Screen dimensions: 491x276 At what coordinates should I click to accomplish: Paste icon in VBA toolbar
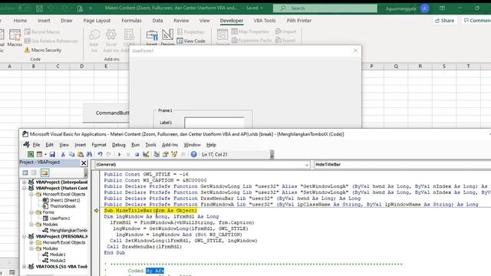(x=81, y=154)
